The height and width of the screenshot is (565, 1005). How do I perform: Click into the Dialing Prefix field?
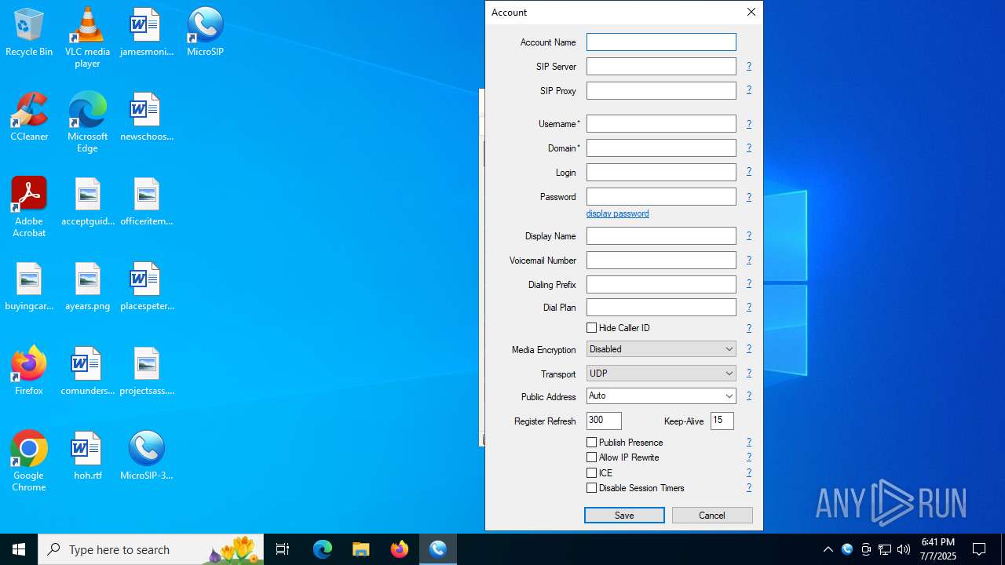click(661, 285)
